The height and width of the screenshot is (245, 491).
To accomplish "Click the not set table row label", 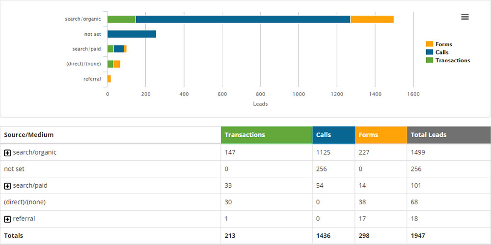I will [14, 169].
